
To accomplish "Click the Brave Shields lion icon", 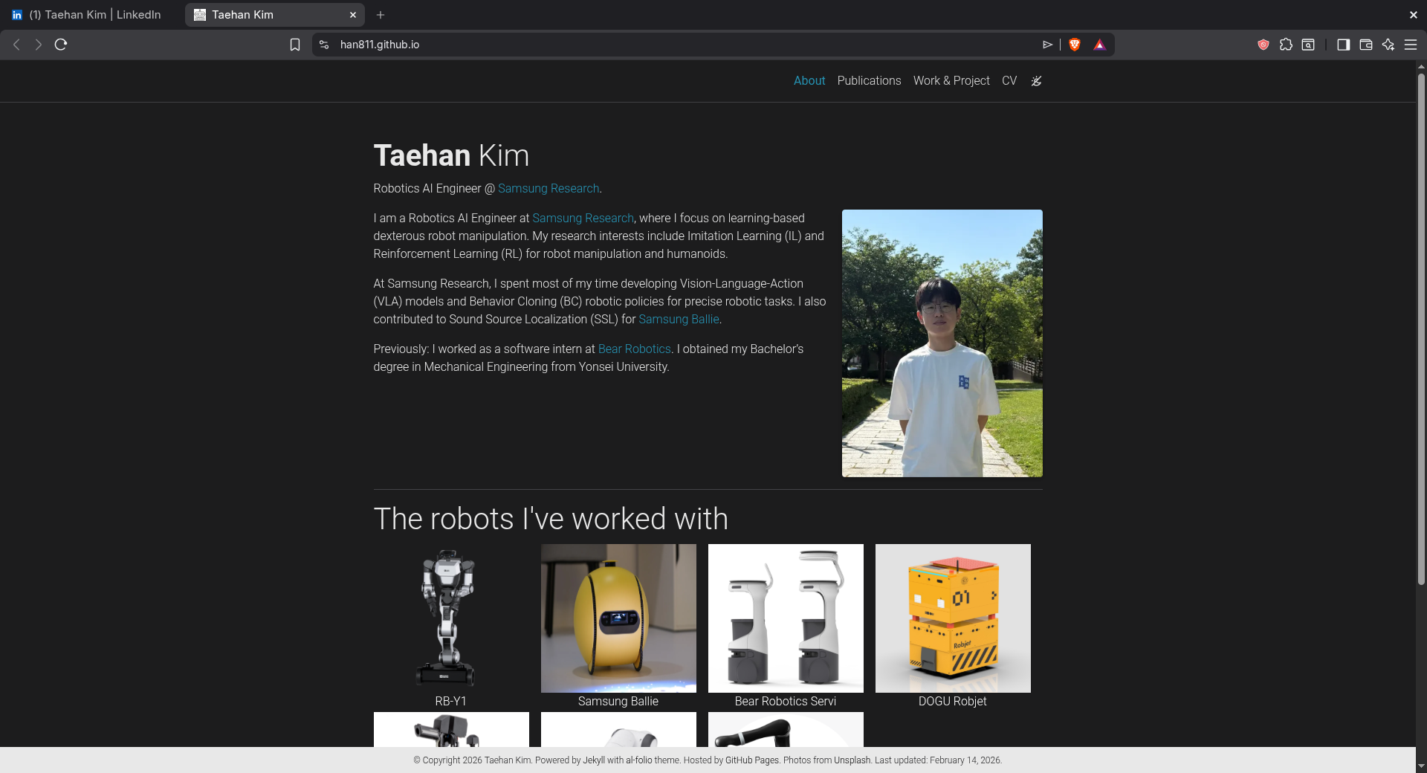I will 1074,45.
